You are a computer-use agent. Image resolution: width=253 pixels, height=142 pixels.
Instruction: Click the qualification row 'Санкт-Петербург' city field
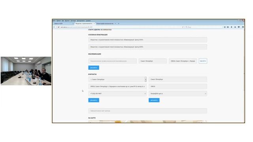pyautogui.click(x=153, y=61)
